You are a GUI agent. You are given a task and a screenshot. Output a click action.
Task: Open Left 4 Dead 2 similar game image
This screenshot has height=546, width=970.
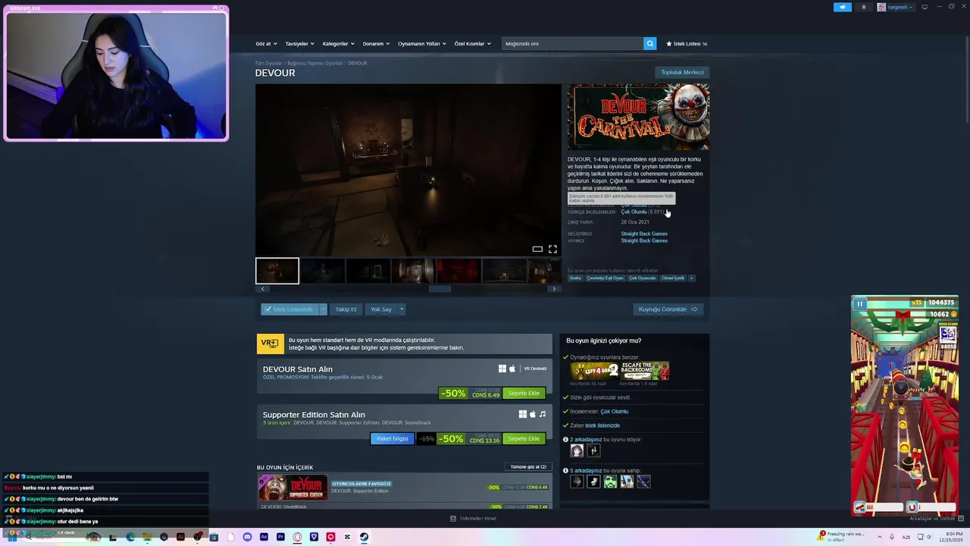click(595, 371)
